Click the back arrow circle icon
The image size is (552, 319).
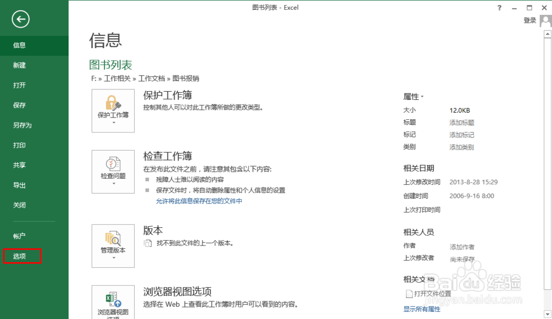[x=20, y=19]
